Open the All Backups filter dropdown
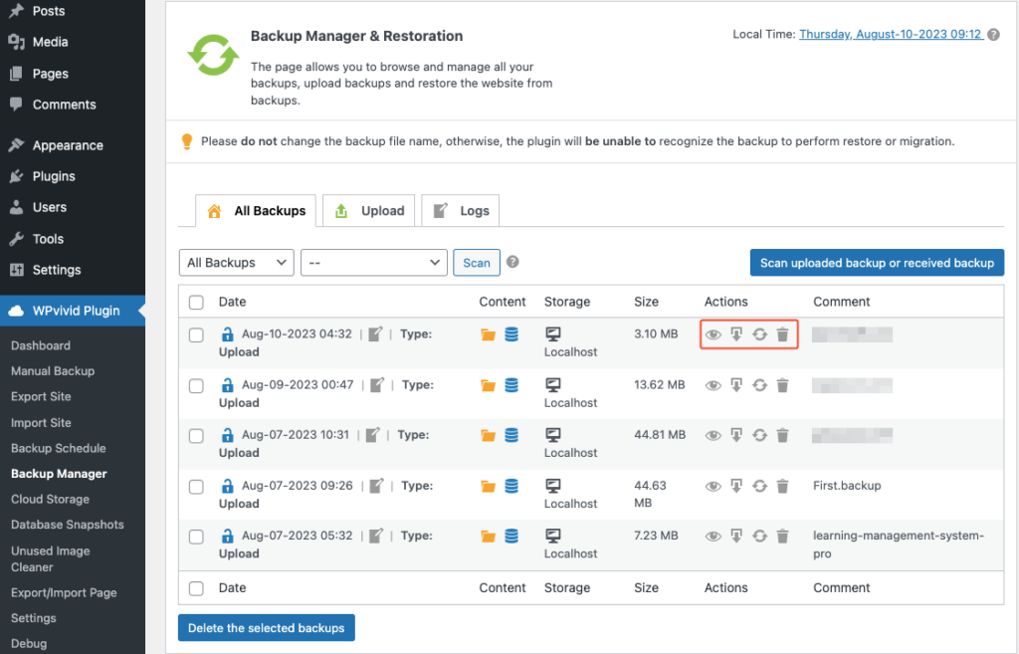The height and width of the screenshot is (654, 1019). click(x=236, y=262)
